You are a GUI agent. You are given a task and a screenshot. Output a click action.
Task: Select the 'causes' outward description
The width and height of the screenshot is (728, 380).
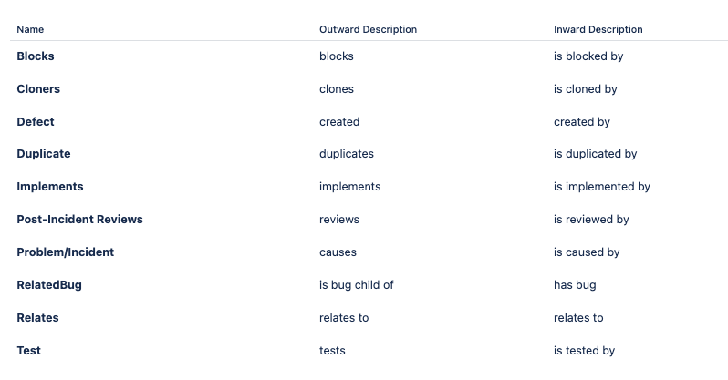click(338, 252)
